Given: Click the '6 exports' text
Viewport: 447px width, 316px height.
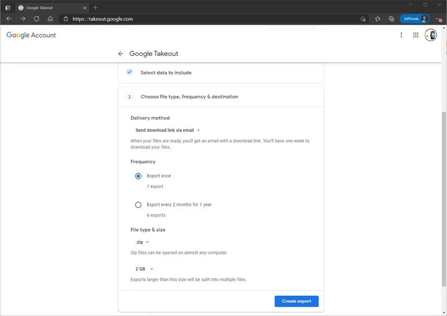Looking at the screenshot, I should pyautogui.click(x=156, y=215).
